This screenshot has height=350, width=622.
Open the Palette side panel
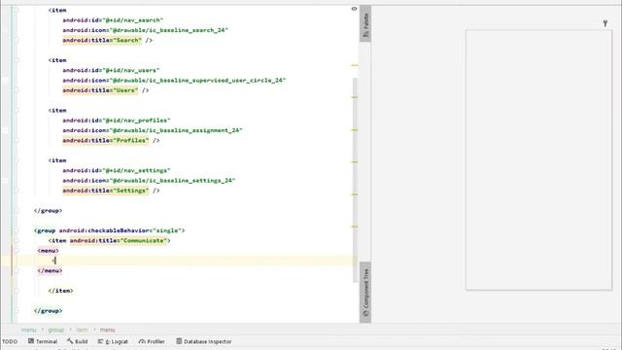365,23
